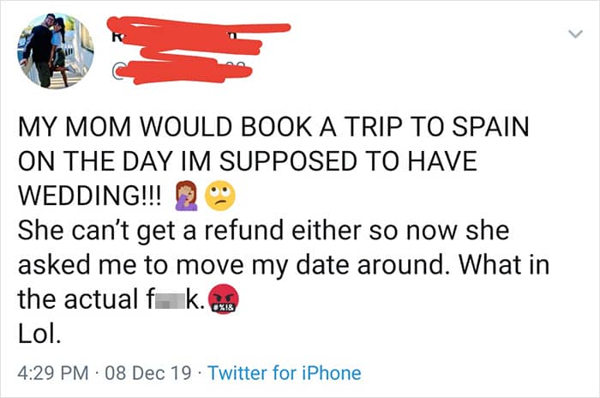Open the Twitter for iPhone link

pyautogui.click(x=285, y=373)
